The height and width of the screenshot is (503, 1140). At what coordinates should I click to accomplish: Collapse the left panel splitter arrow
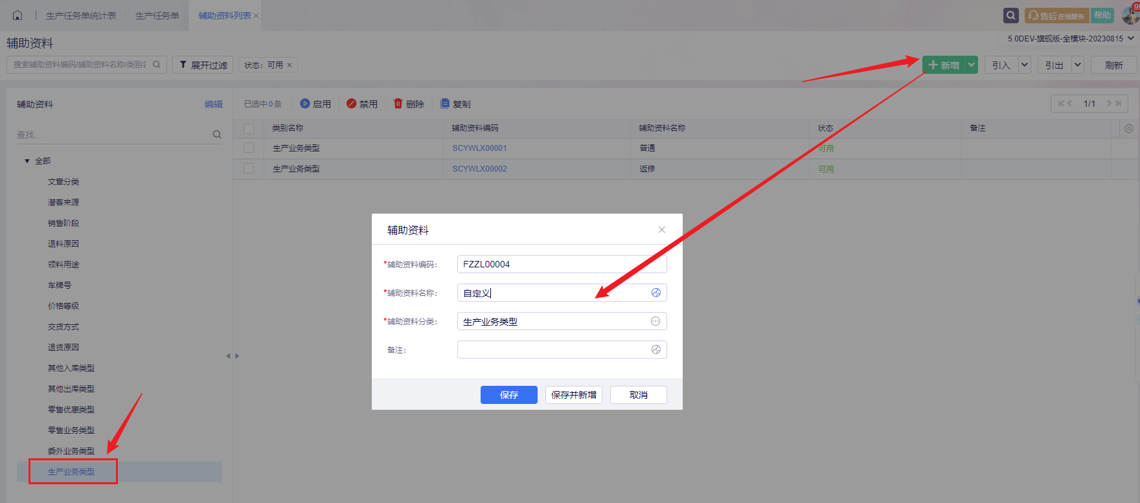228,356
